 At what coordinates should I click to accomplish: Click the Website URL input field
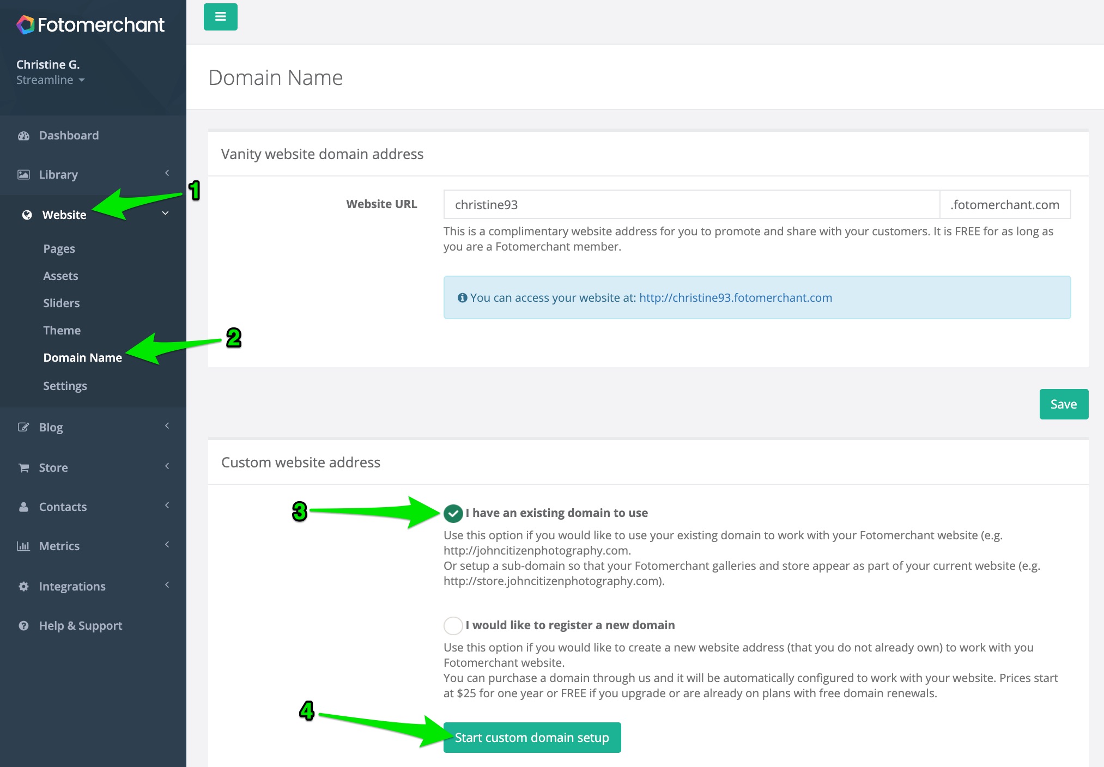[691, 204]
